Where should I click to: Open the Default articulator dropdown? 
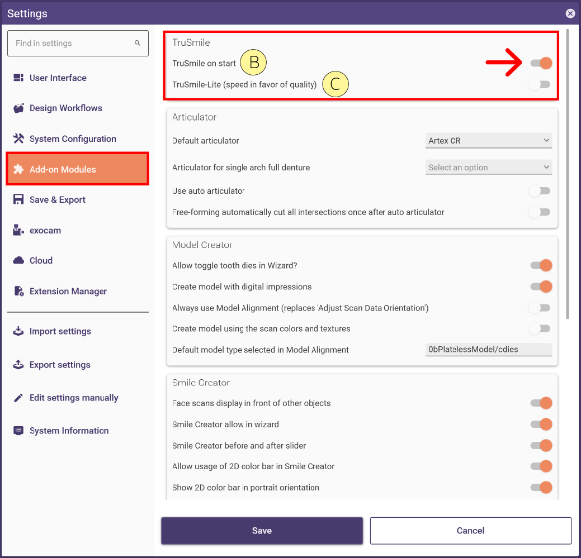pyautogui.click(x=488, y=141)
